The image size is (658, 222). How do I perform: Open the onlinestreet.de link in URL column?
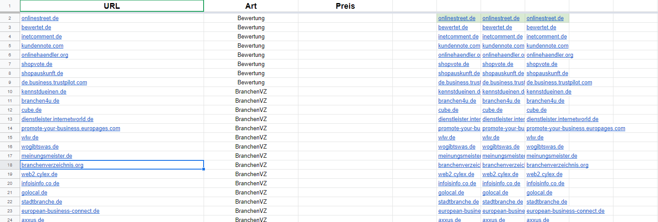coord(40,18)
